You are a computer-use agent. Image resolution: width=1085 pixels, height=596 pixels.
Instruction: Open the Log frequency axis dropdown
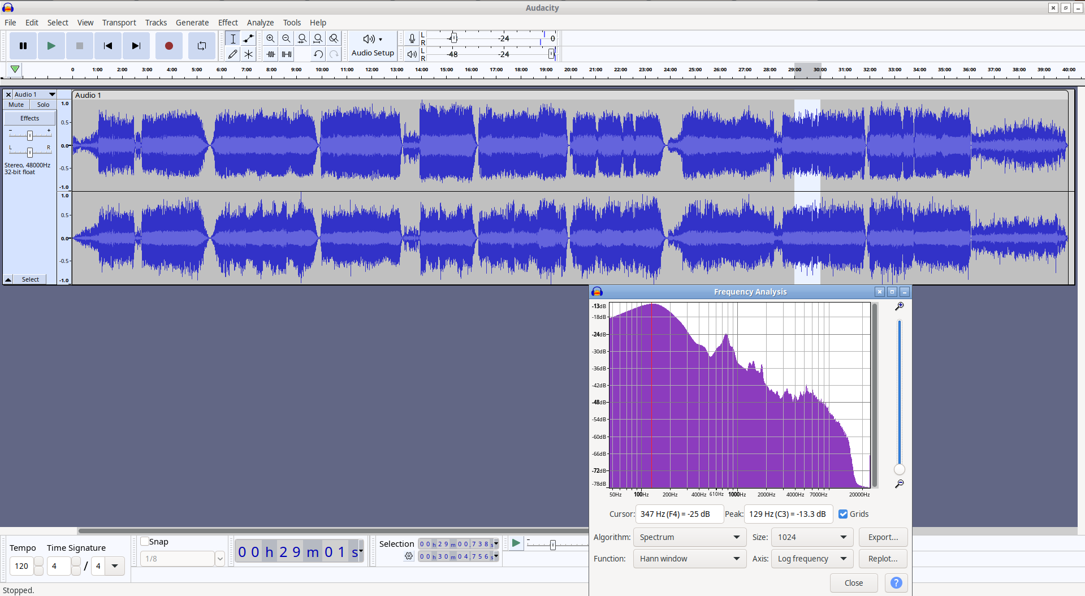coord(812,559)
